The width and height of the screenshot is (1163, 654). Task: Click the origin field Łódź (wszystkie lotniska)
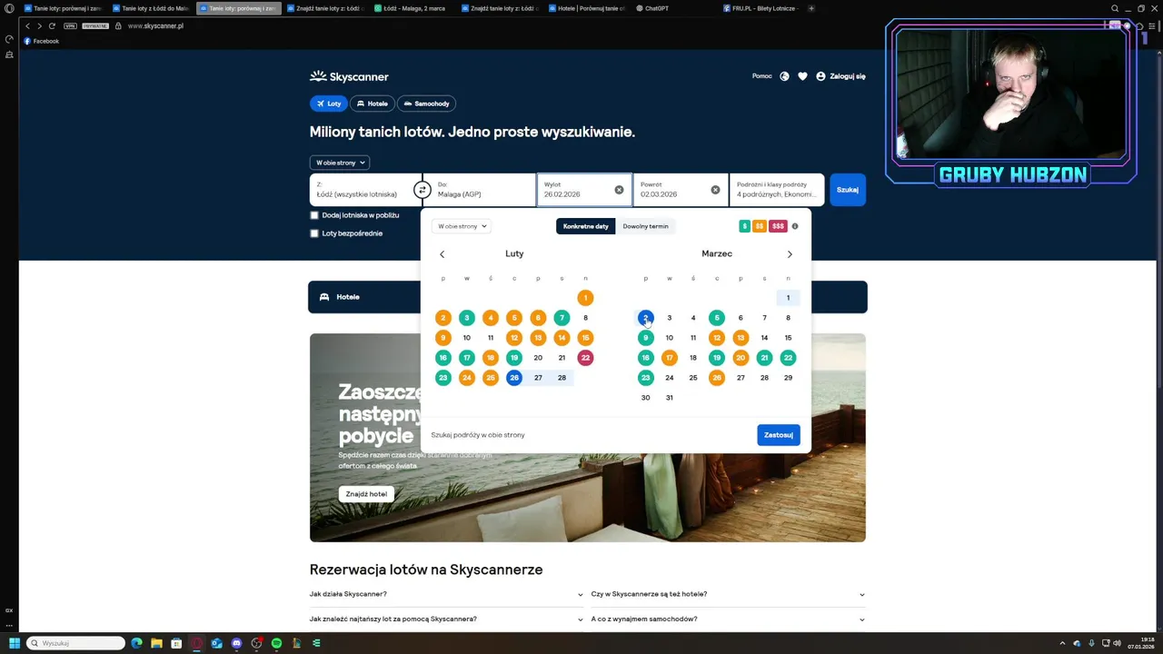point(365,190)
